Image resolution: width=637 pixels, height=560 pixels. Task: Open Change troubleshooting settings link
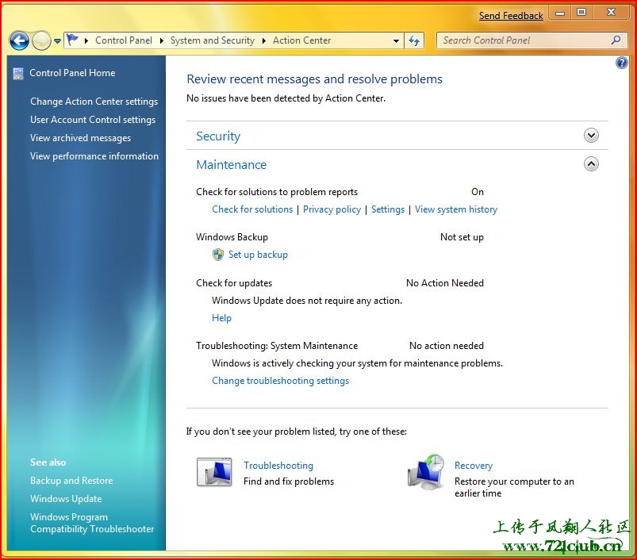(280, 381)
